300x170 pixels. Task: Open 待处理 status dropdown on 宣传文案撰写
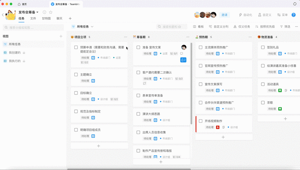(210, 90)
